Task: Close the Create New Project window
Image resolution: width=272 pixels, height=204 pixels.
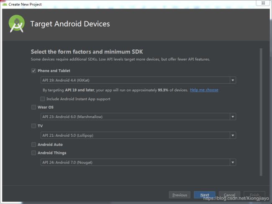Action: point(263,3)
